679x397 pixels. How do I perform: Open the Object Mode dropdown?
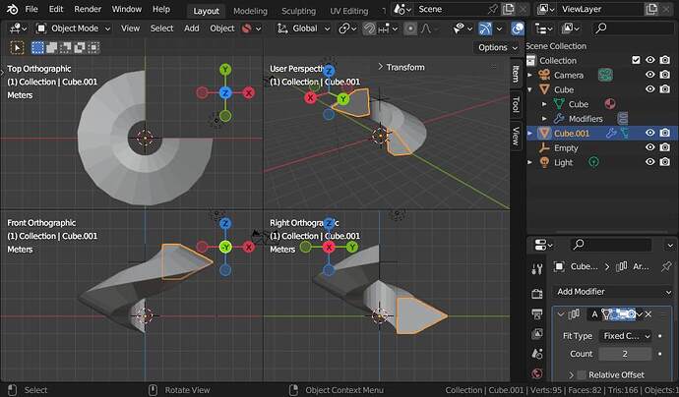[x=73, y=28]
